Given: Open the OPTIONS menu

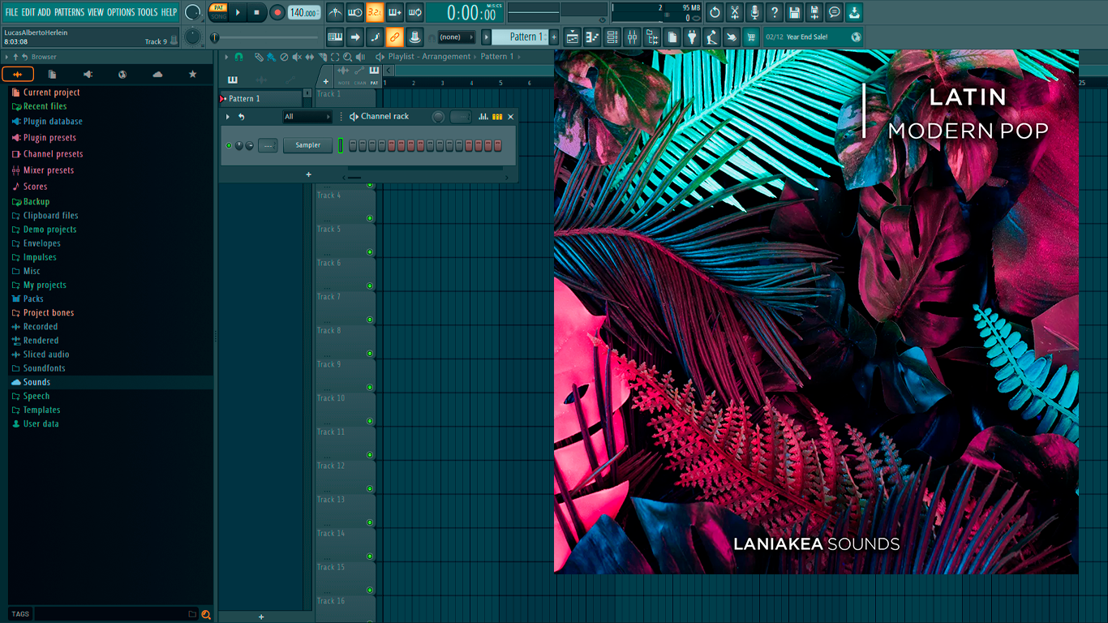Looking at the screenshot, I should click(x=121, y=12).
